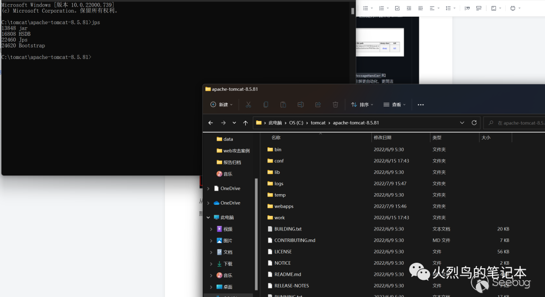Screen dimensions: 545x297
Task: Click the cut icon in Explorer toolbar
Action: (248, 104)
